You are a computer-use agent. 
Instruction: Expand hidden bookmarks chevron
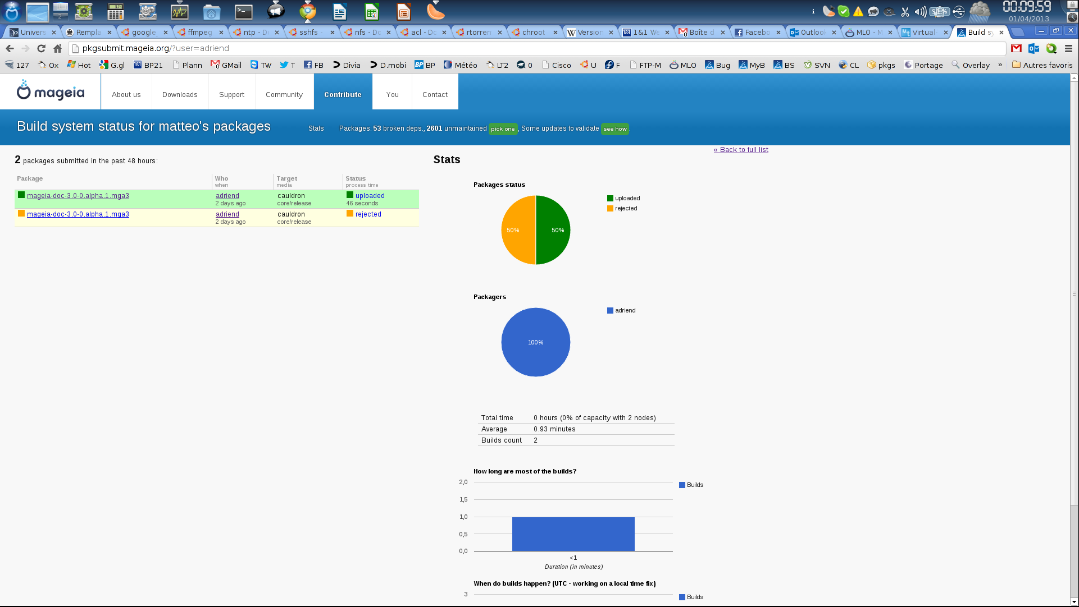1000,65
